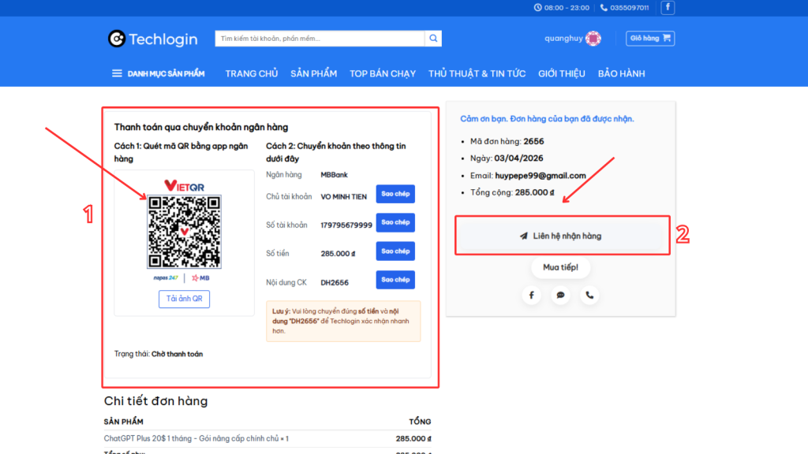Click the Liên hệ nhận hàng button

point(562,236)
